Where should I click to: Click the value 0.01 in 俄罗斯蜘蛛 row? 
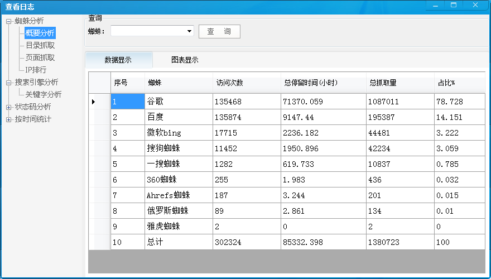click(x=460, y=211)
